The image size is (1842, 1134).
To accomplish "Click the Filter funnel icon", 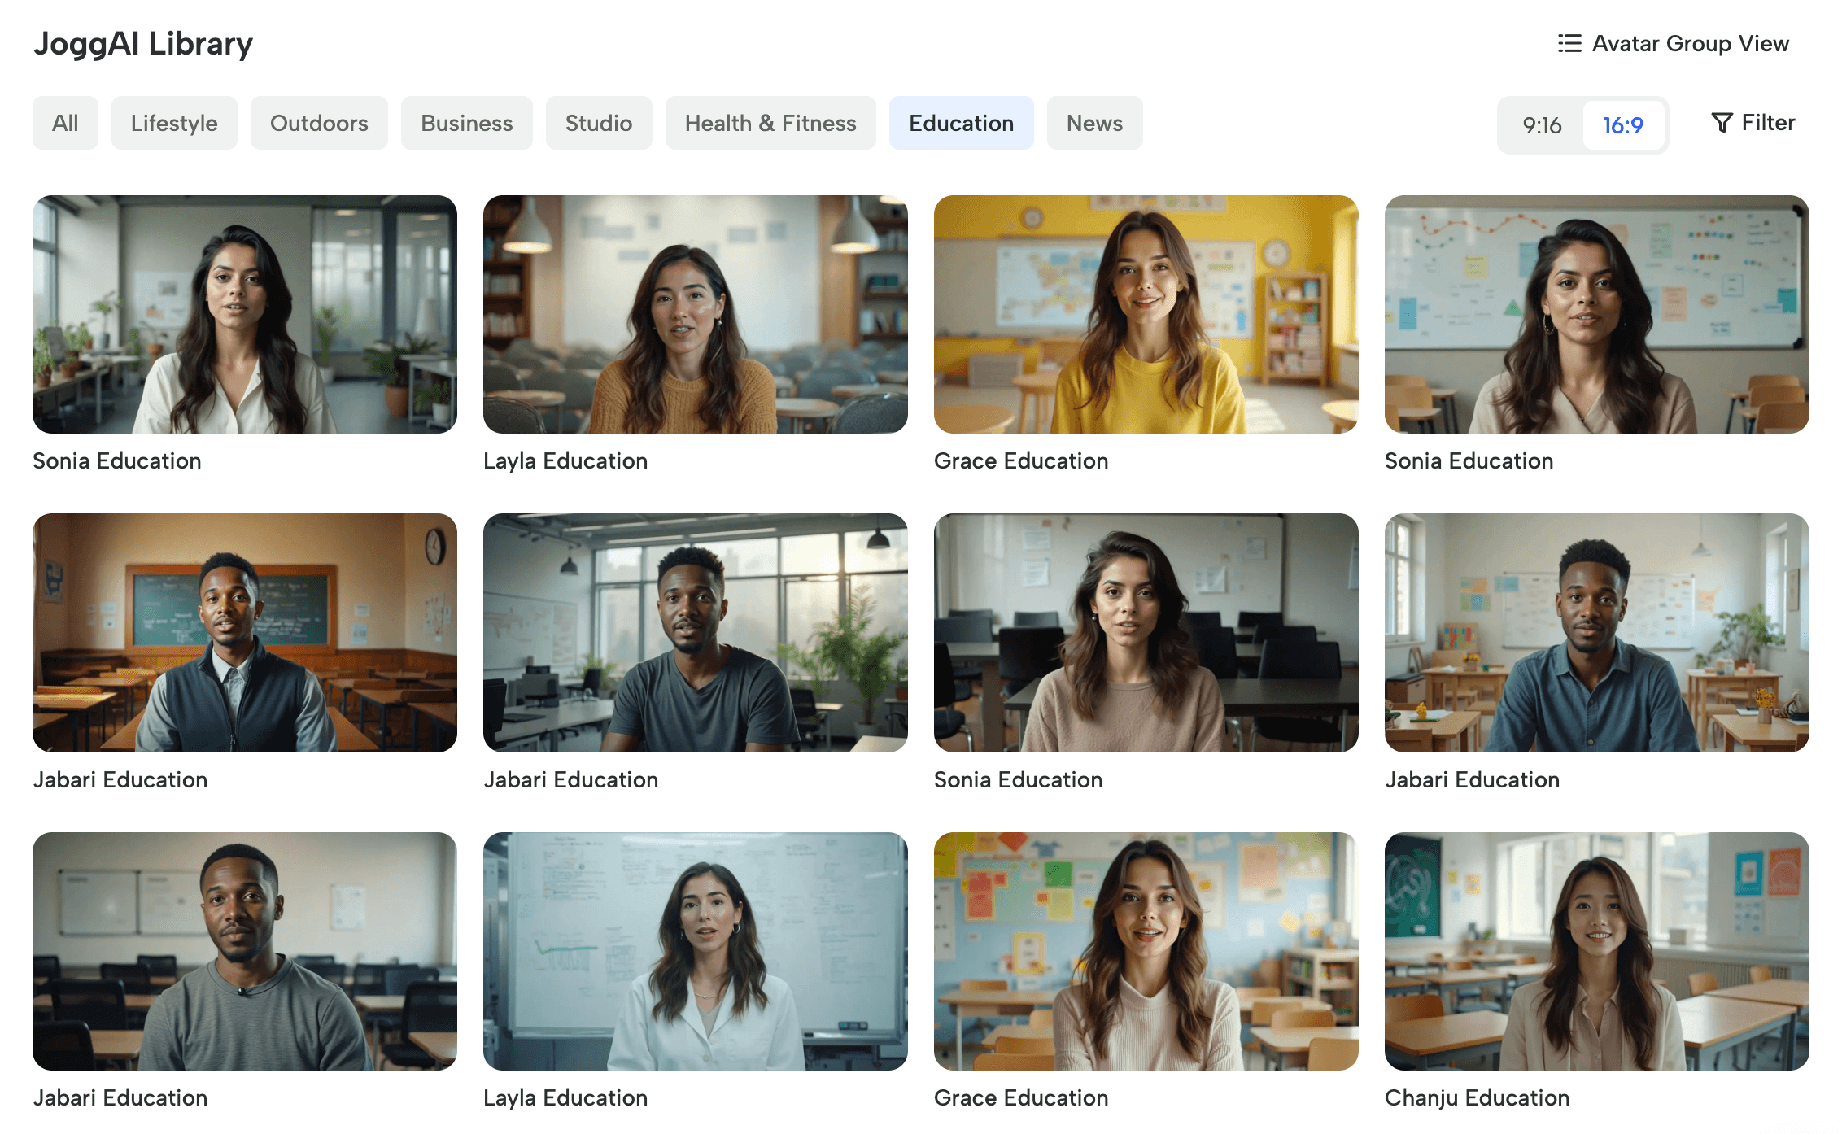I will [x=1722, y=123].
